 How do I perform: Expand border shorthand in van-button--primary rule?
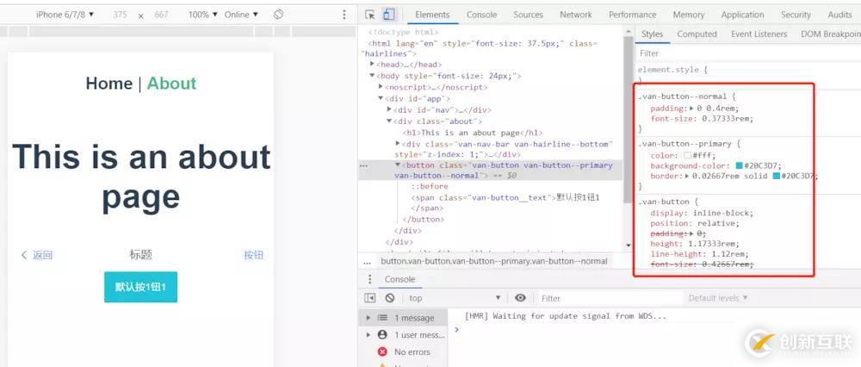[x=687, y=177]
